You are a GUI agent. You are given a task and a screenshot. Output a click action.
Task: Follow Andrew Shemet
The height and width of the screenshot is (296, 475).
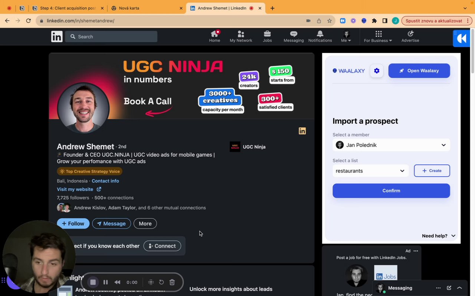coord(73,223)
